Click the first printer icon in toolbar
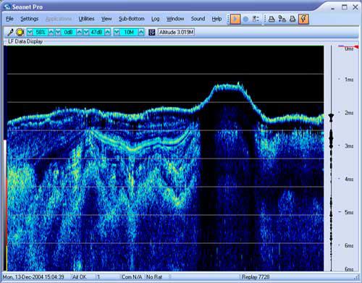This screenshot has height=283, width=362. [x=271, y=19]
